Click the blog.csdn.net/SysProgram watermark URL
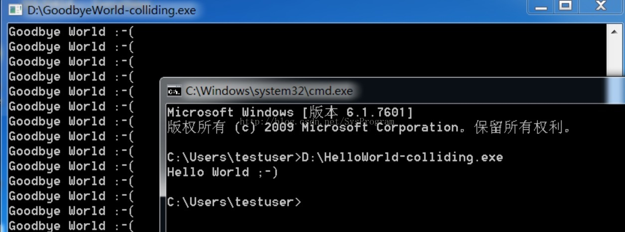The width and height of the screenshot is (625, 232). pyautogui.click(x=317, y=121)
